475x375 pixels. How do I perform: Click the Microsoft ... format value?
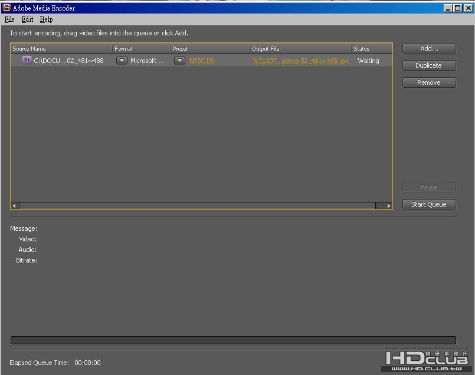tap(147, 61)
